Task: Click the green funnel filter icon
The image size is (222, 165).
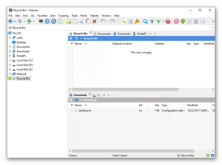Action: pyautogui.click(x=158, y=21)
